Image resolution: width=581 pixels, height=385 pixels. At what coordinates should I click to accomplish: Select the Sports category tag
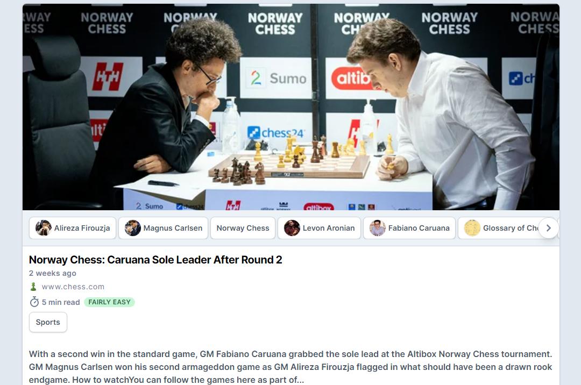click(x=48, y=322)
